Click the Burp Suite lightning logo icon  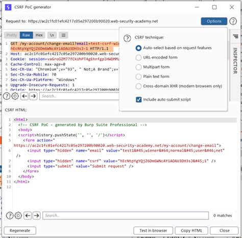click(x=8, y=7)
